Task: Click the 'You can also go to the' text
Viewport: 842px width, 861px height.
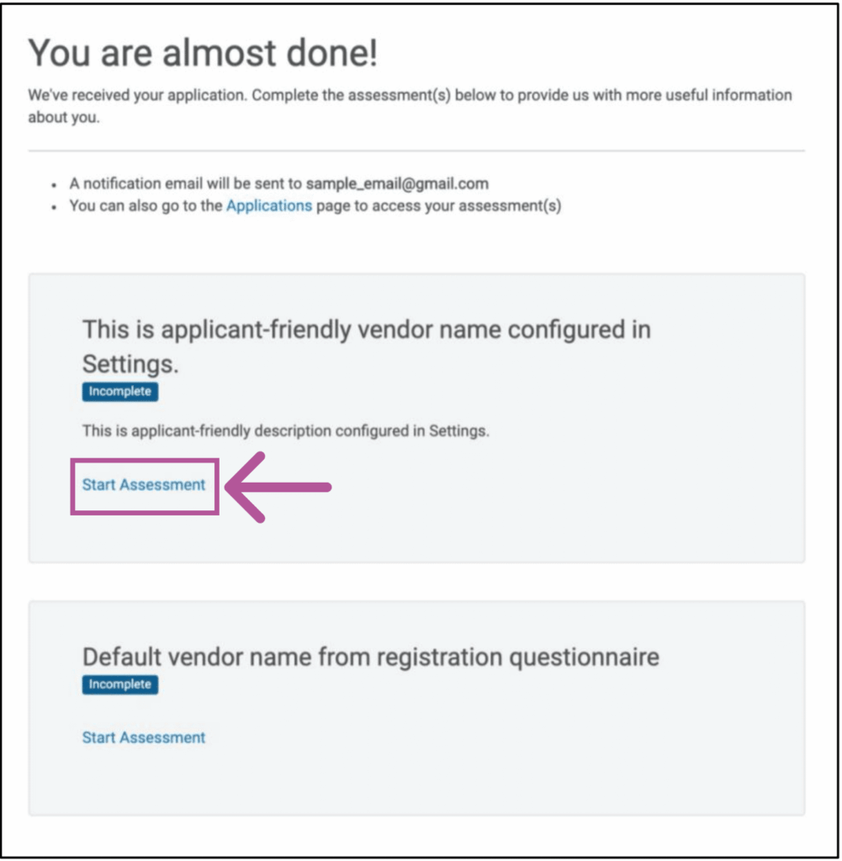Action: (x=146, y=205)
